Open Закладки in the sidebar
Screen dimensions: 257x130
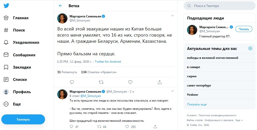[22, 67]
